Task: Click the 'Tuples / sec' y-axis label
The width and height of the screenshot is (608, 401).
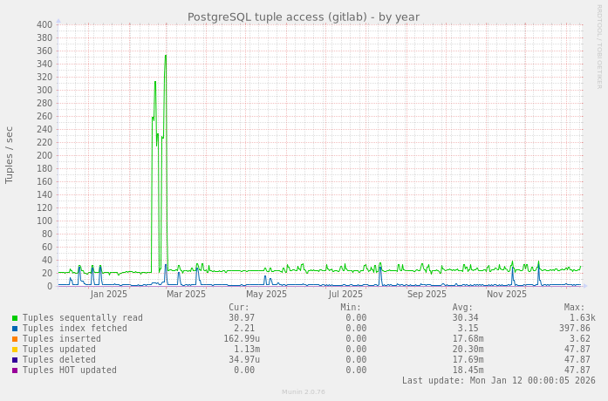Action: coord(10,155)
